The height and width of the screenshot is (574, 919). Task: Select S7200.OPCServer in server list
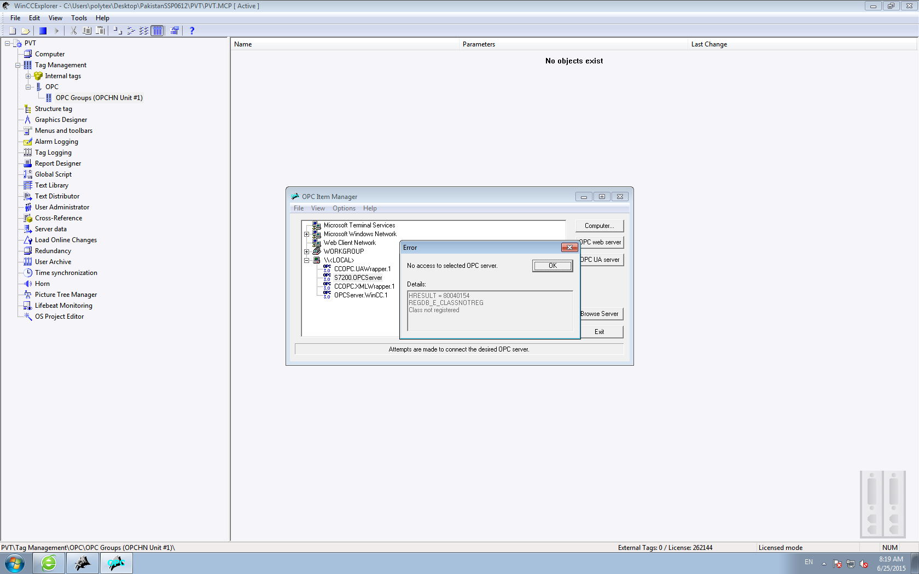tap(358, 278)
